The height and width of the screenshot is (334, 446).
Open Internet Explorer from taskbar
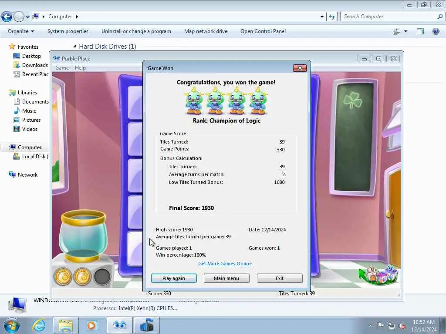[39, 325]
